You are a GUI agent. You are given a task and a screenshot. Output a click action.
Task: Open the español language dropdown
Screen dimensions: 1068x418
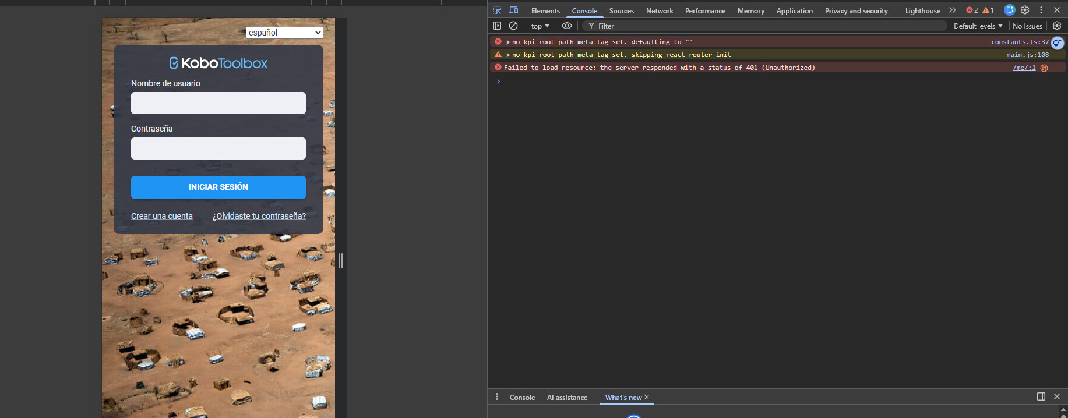coord(284,33)
